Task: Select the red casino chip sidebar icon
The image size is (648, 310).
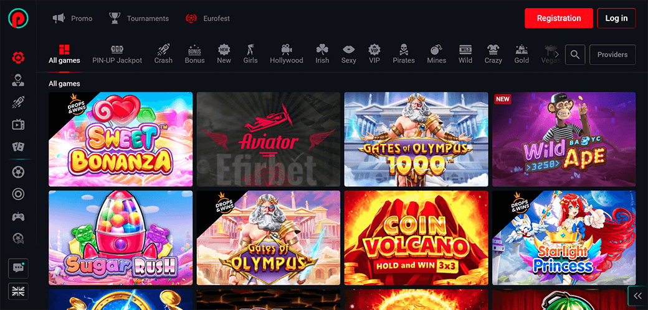Action: [18, 58]
